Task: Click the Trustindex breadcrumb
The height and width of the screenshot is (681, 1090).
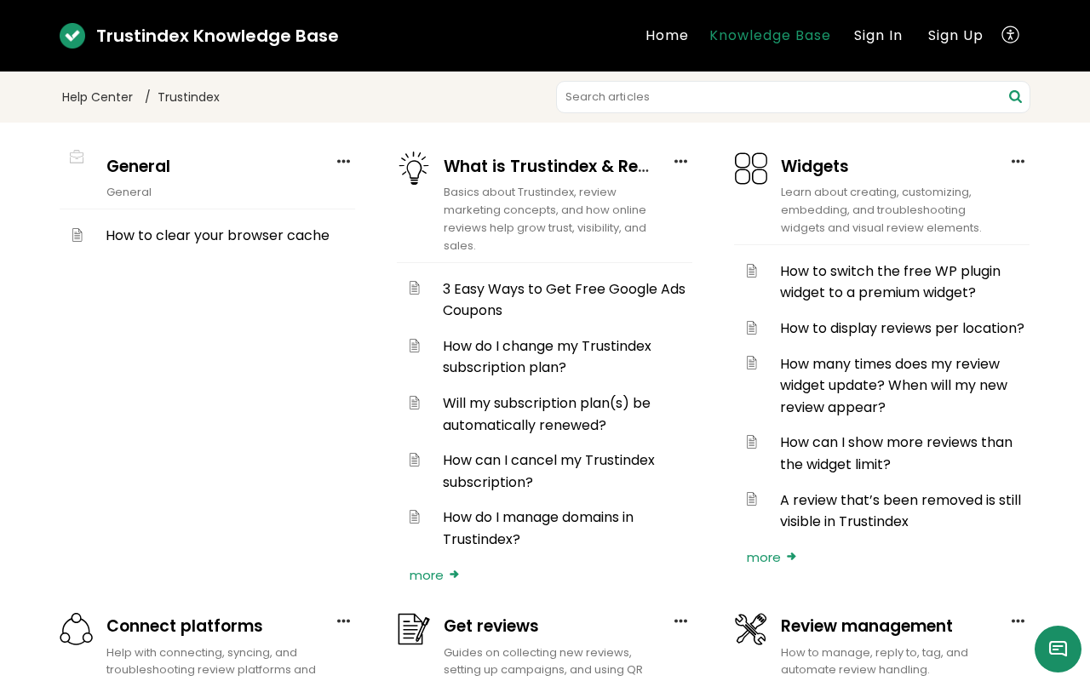Action: coord(189,97)
